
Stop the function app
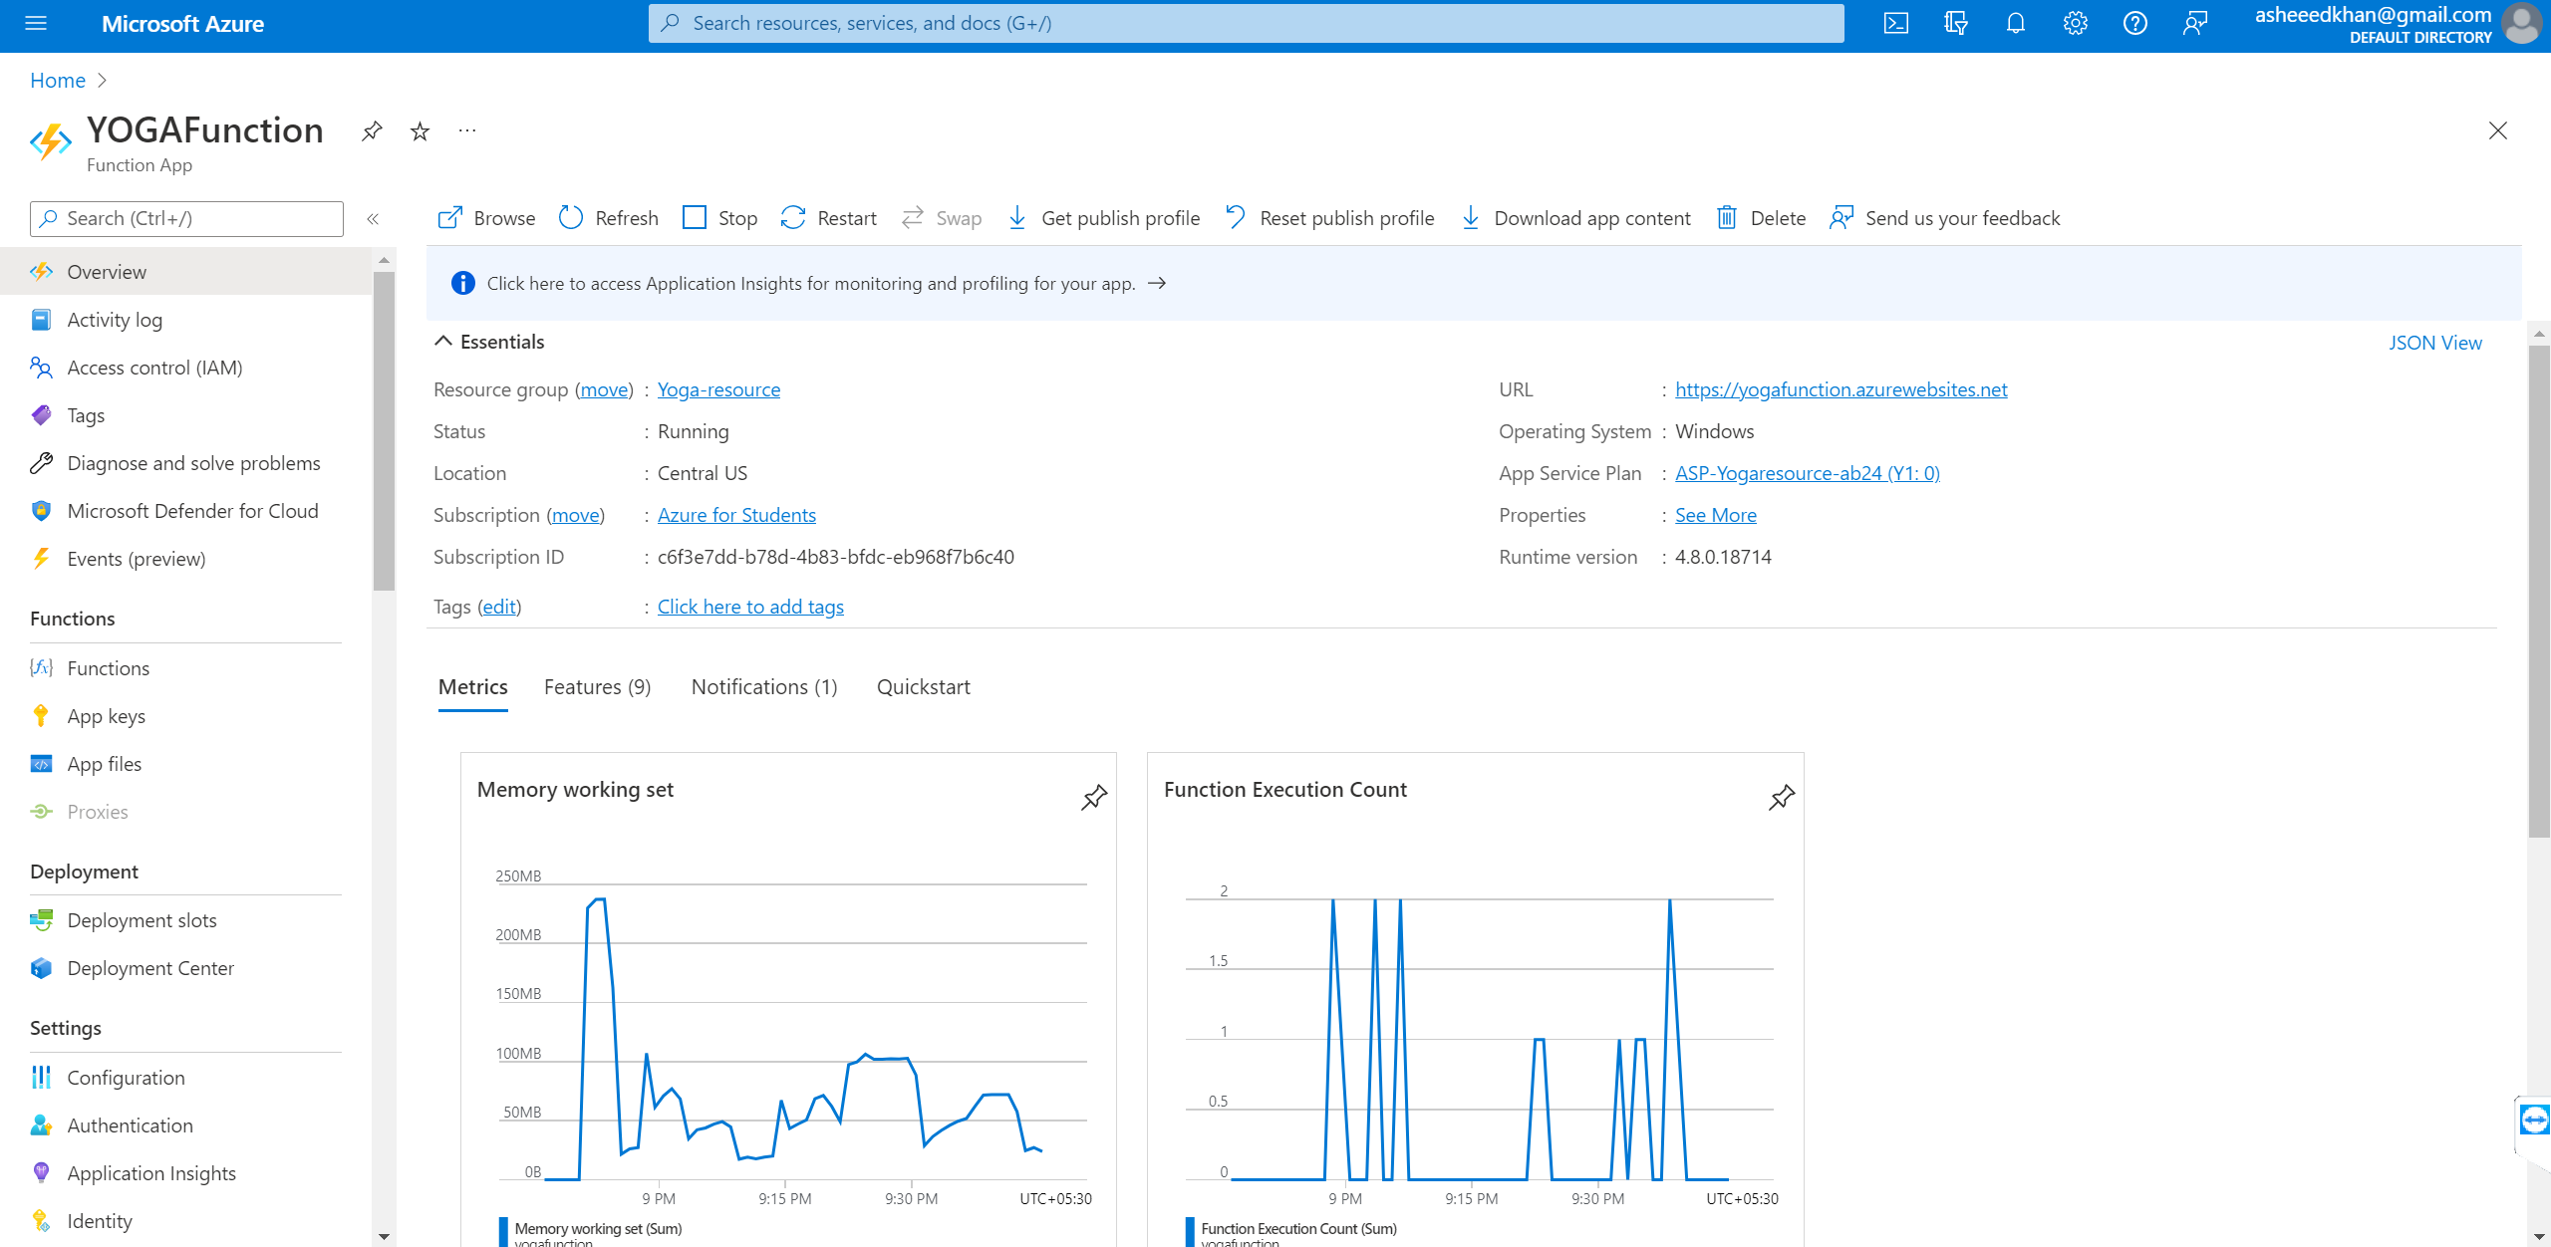point(719,217)
